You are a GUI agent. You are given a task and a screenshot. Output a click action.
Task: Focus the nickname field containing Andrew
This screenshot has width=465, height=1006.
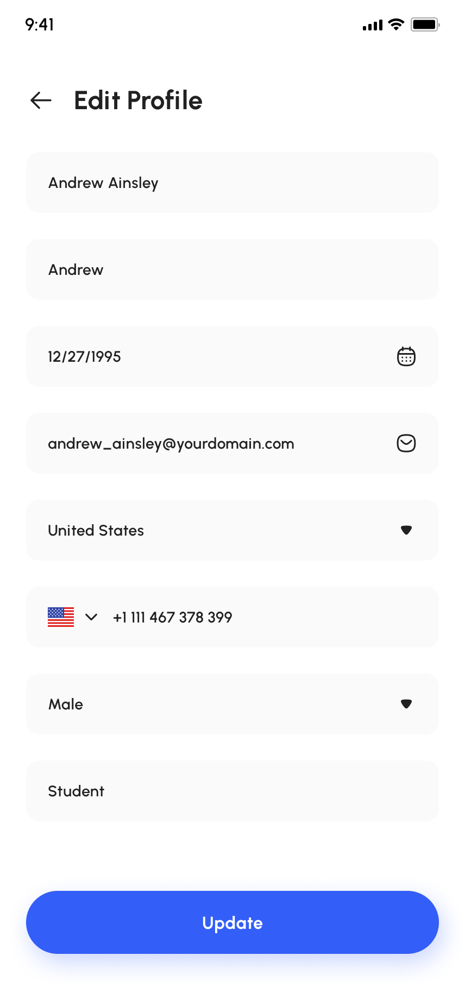[x=232, y=269]
